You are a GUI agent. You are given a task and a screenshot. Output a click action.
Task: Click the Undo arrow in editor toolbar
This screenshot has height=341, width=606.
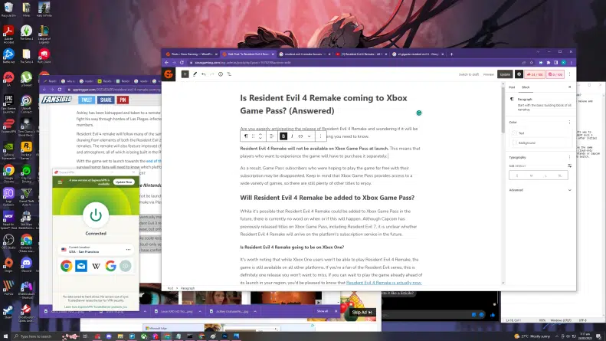click(203, 74)
